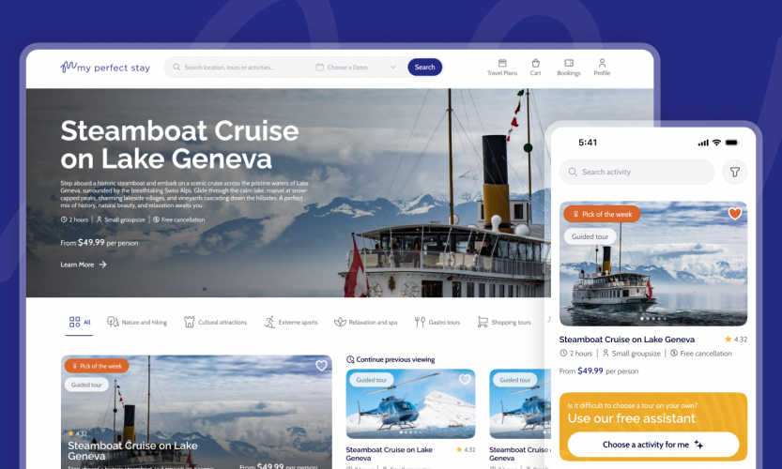Select the Shopping tours category

504,322
